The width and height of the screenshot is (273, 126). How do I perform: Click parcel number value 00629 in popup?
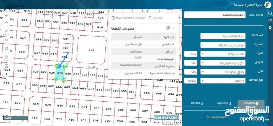pyautogui.click(x=138, y=57)
